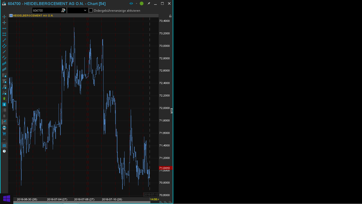Select the crosshair cursor tool
The width and height of the screenshot is (362, 204).
[x=4, y=23]
